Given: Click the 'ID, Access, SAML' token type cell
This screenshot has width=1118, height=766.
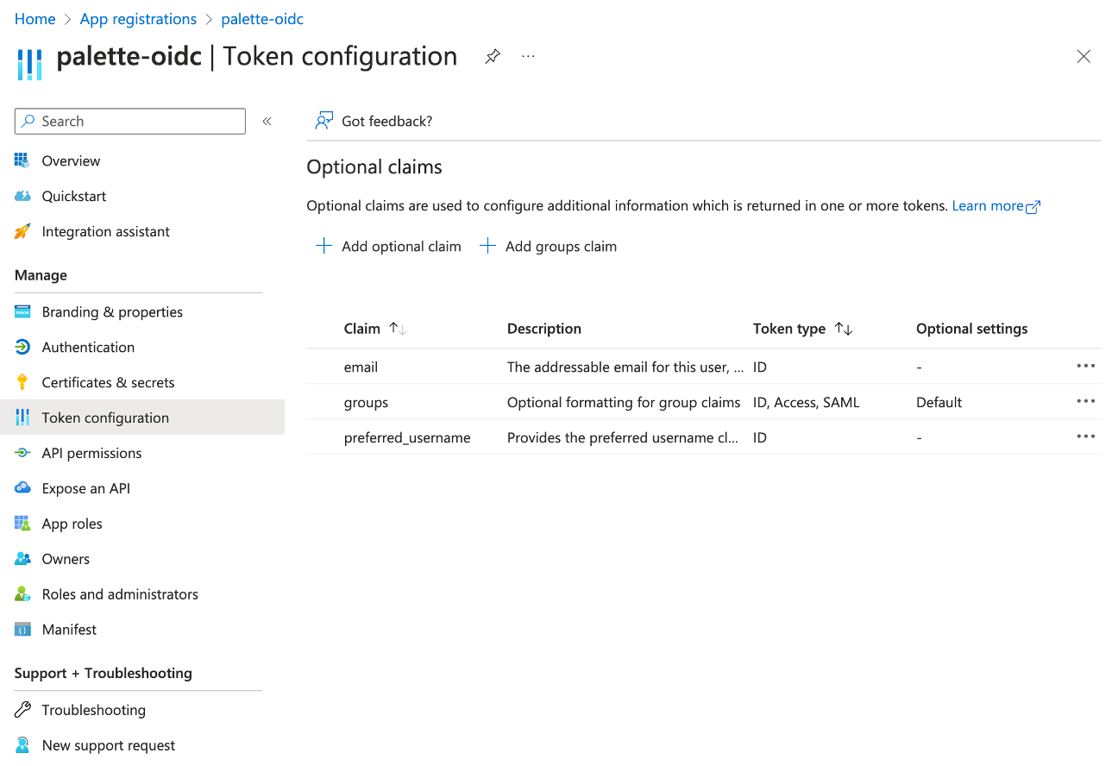Looking at the screenshot, I should (806, 402).
